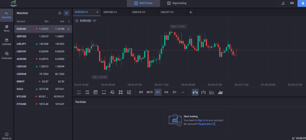The height and width of the screenshot is (140, 306).
Task: Switch chart timeframe to D1
Action: click(174, 92)
